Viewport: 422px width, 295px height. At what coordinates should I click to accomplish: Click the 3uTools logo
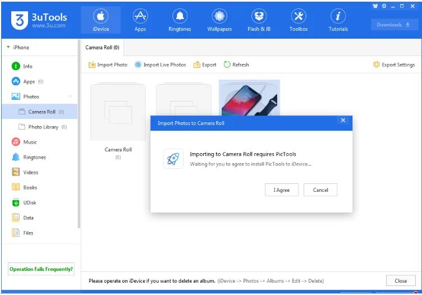click(39, 20)
